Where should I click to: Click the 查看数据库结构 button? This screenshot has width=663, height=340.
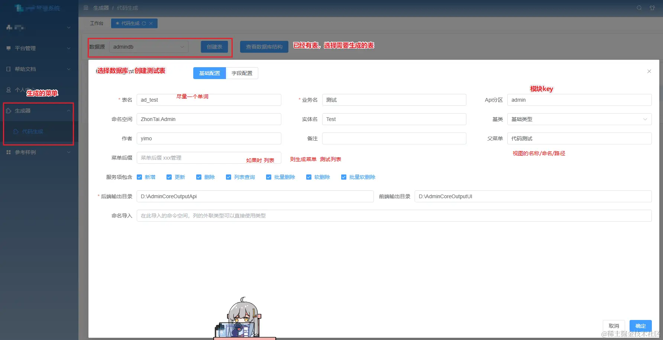click(264, 47)
